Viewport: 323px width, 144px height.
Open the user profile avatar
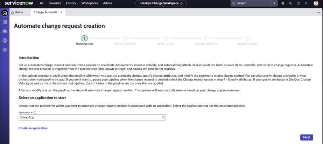point(316,3)
